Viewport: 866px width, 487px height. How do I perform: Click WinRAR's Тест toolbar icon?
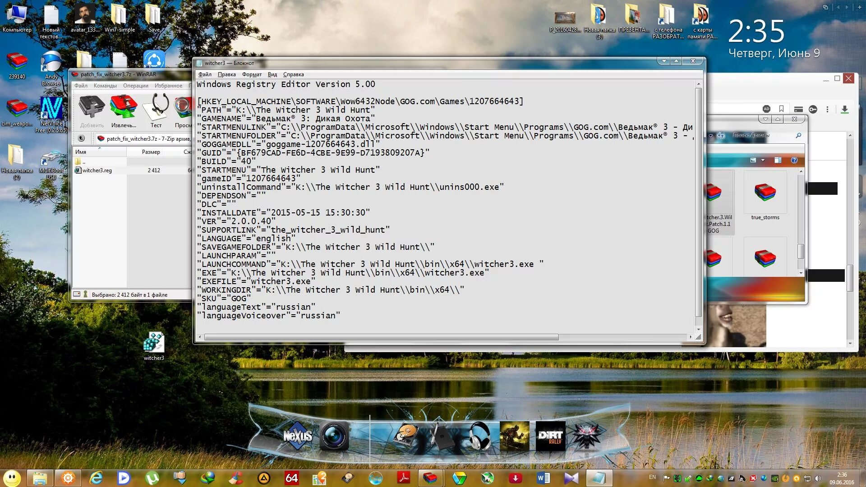156,110
